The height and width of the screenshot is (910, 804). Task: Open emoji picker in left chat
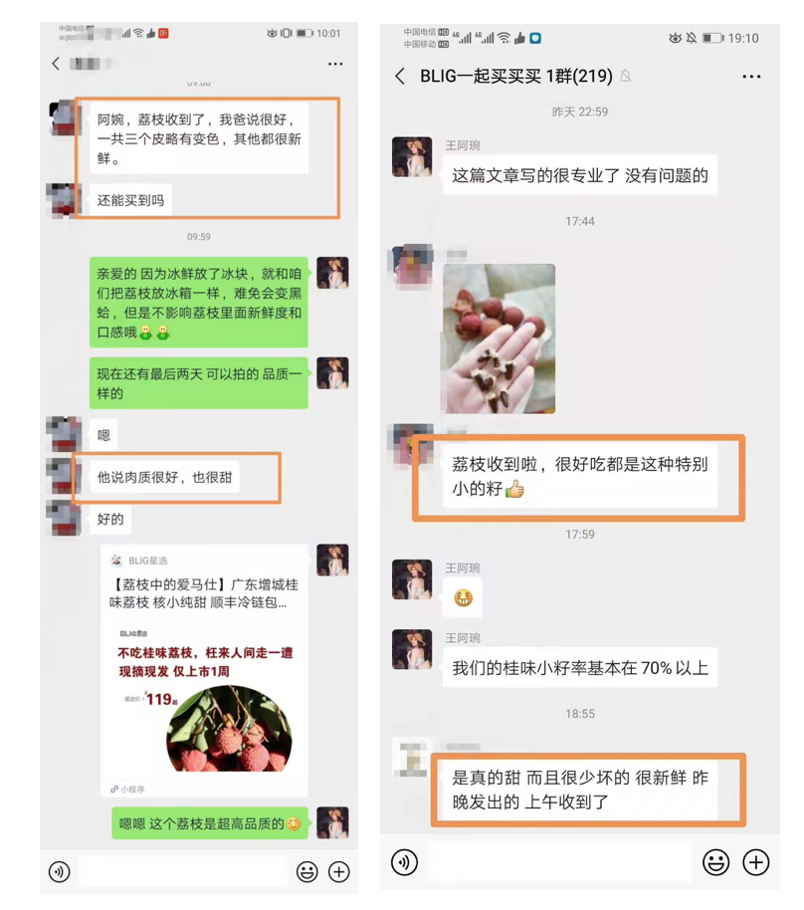(x=306, y=871)
